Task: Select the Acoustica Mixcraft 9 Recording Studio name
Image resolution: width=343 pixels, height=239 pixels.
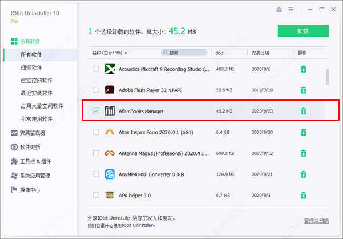Action: click(x=164, y=69)
